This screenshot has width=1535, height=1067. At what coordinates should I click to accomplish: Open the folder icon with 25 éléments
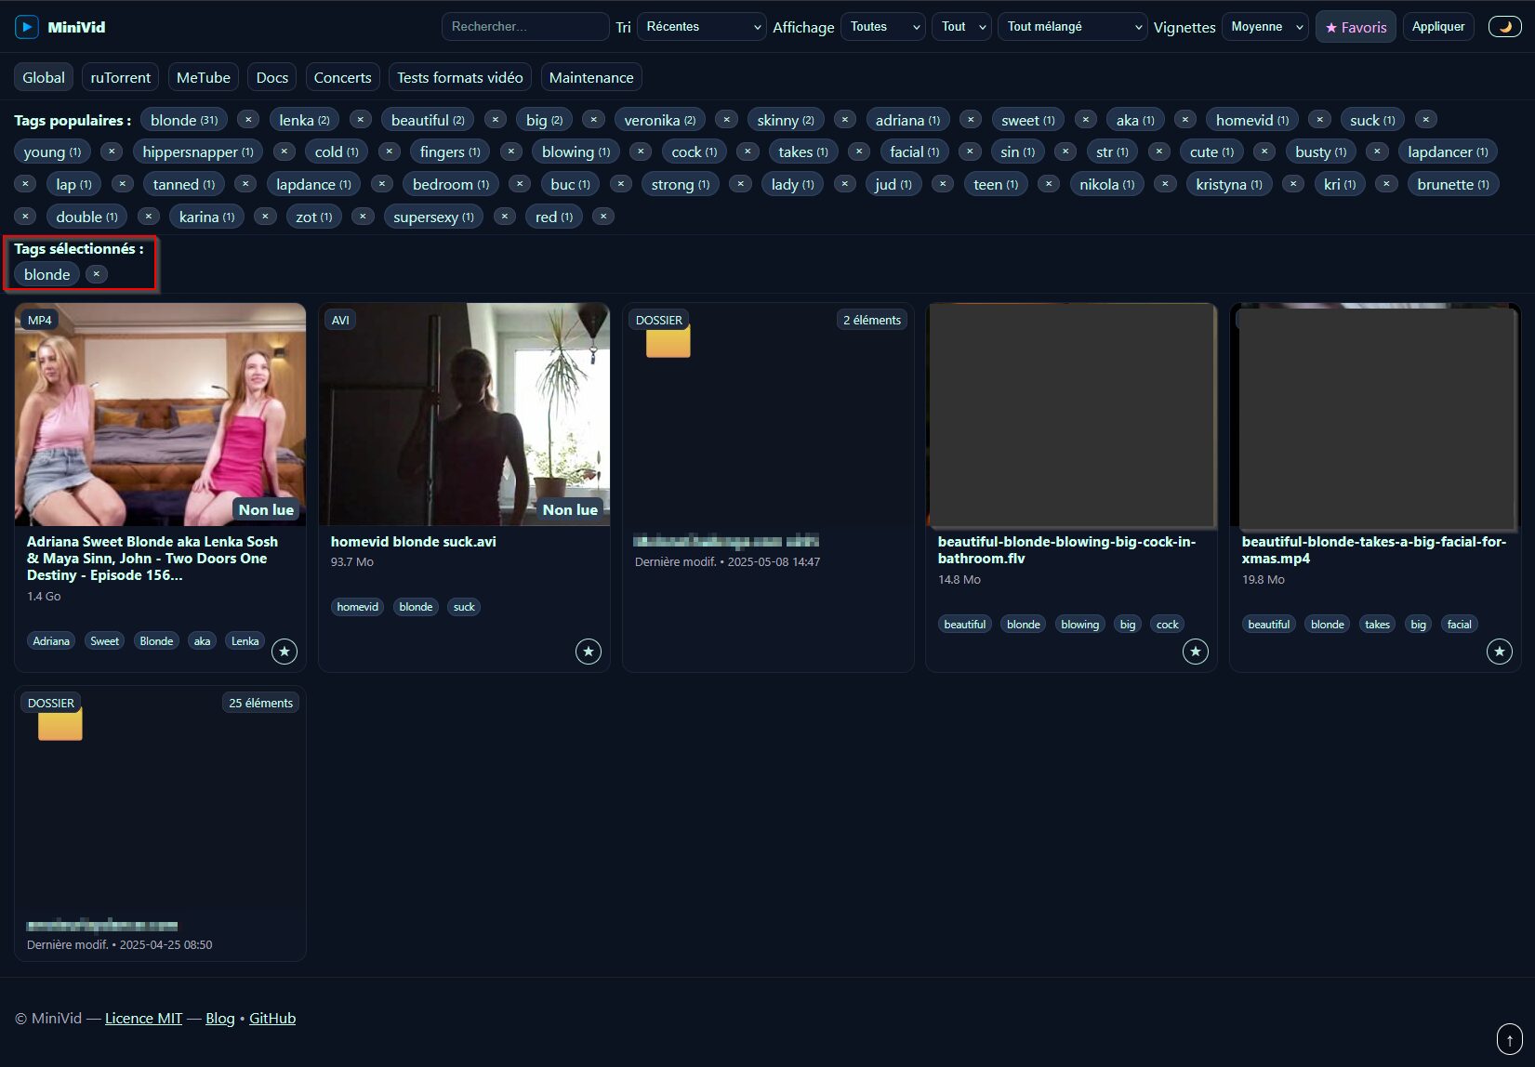tap(60, 724)
